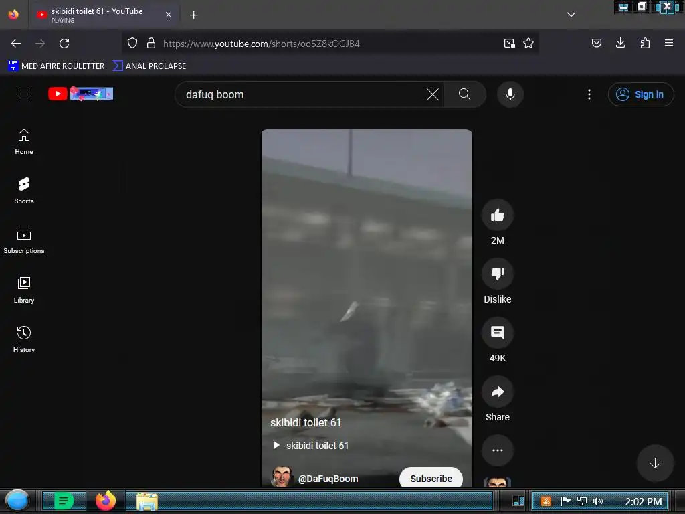Click the site security padlock icon
The image size is (685, 514).
151,43
